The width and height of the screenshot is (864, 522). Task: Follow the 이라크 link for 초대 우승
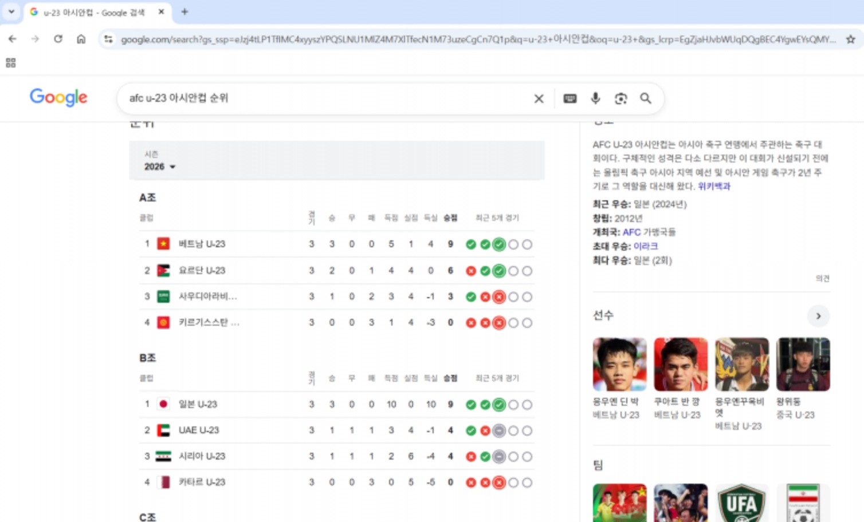646,246
